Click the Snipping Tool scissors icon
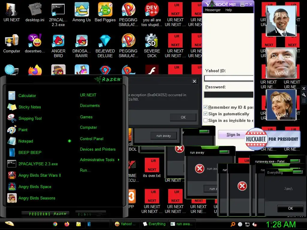The width and height of the screenshot is (307, 230). [x=12, y=118]
